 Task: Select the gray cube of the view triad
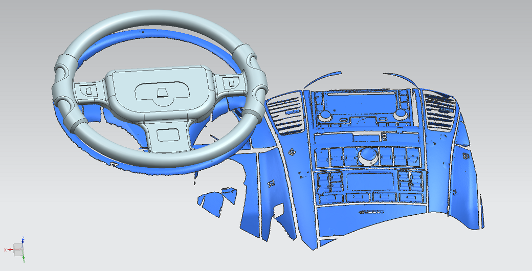click(x=17, y=250)
